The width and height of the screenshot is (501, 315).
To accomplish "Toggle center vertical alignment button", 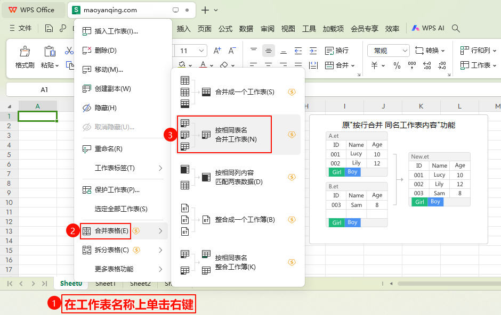I will coord(269,51).
